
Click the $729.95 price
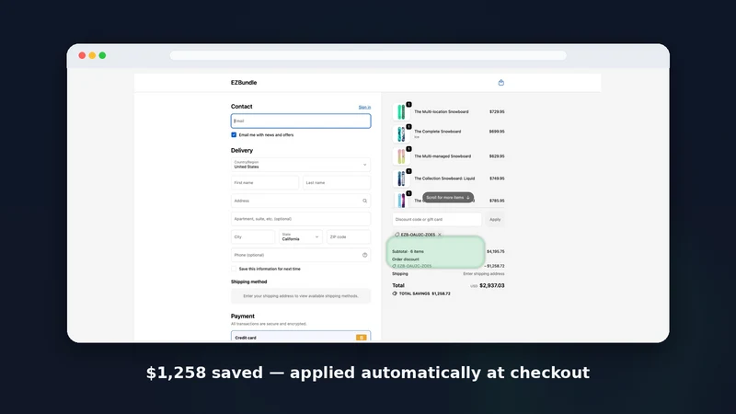pos(497,111)
